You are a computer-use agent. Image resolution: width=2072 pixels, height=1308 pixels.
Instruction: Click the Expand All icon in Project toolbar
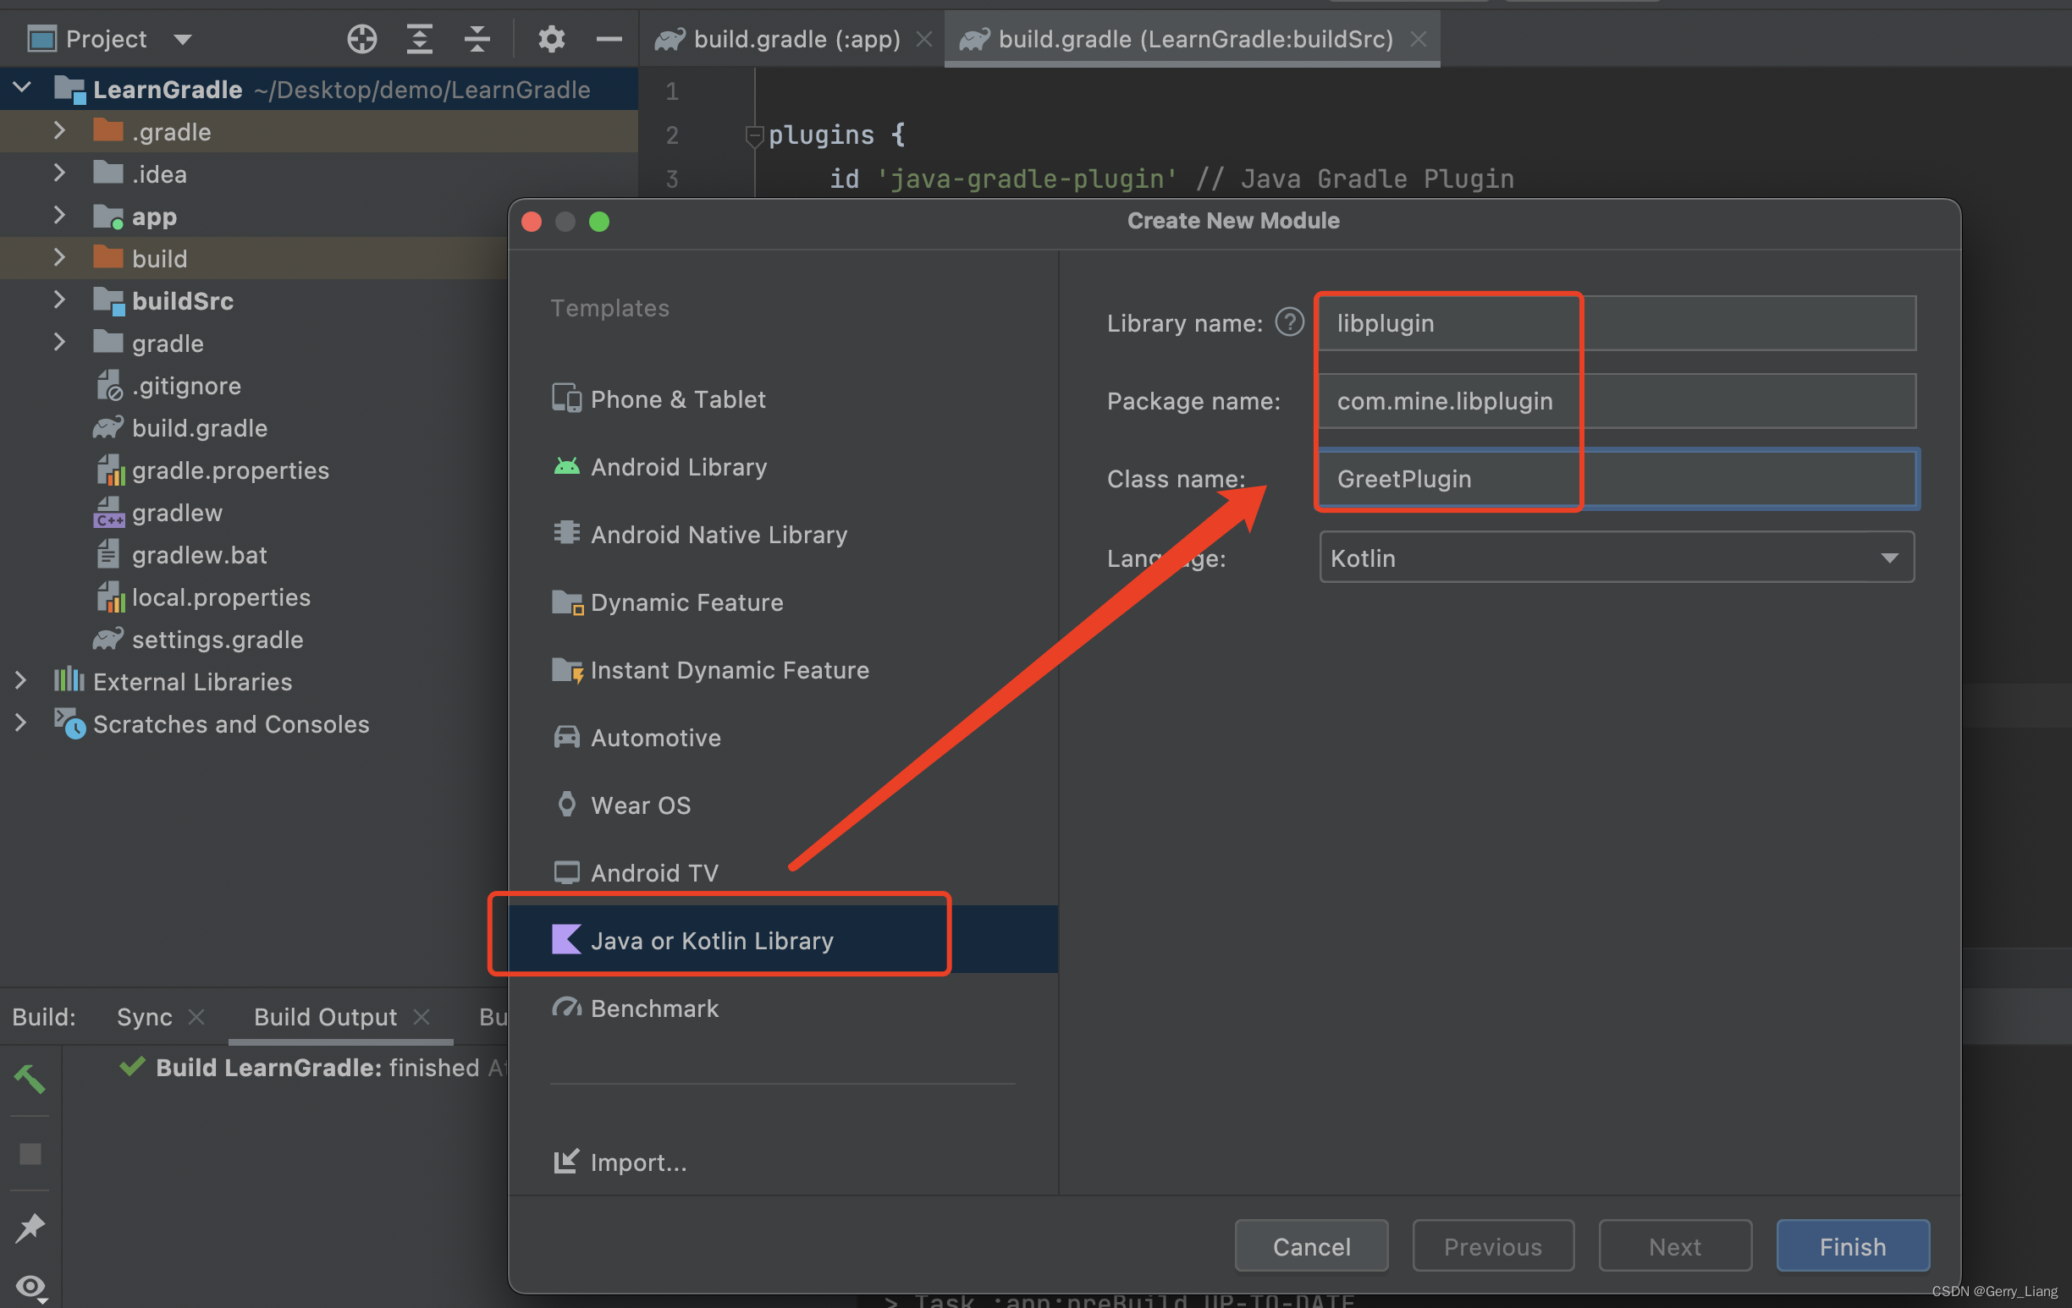point(419,39)
